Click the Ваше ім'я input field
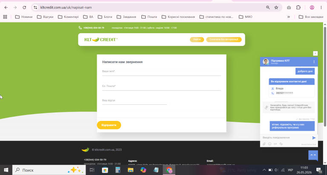Viewport: 327px width, 175px height. [x=161, y=72]
